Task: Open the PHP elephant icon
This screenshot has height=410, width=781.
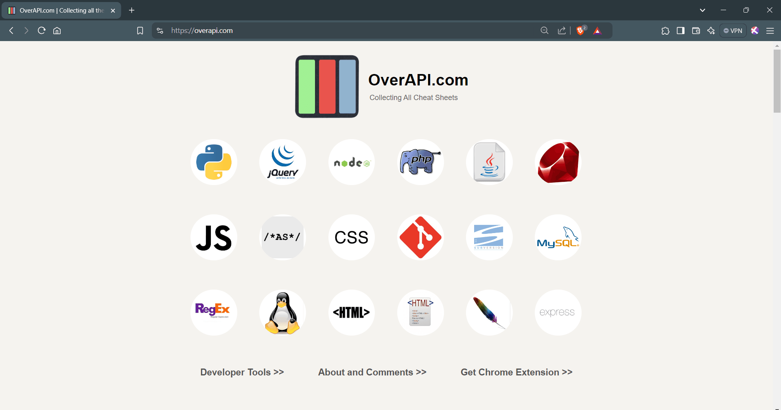Action: point(420,162)
